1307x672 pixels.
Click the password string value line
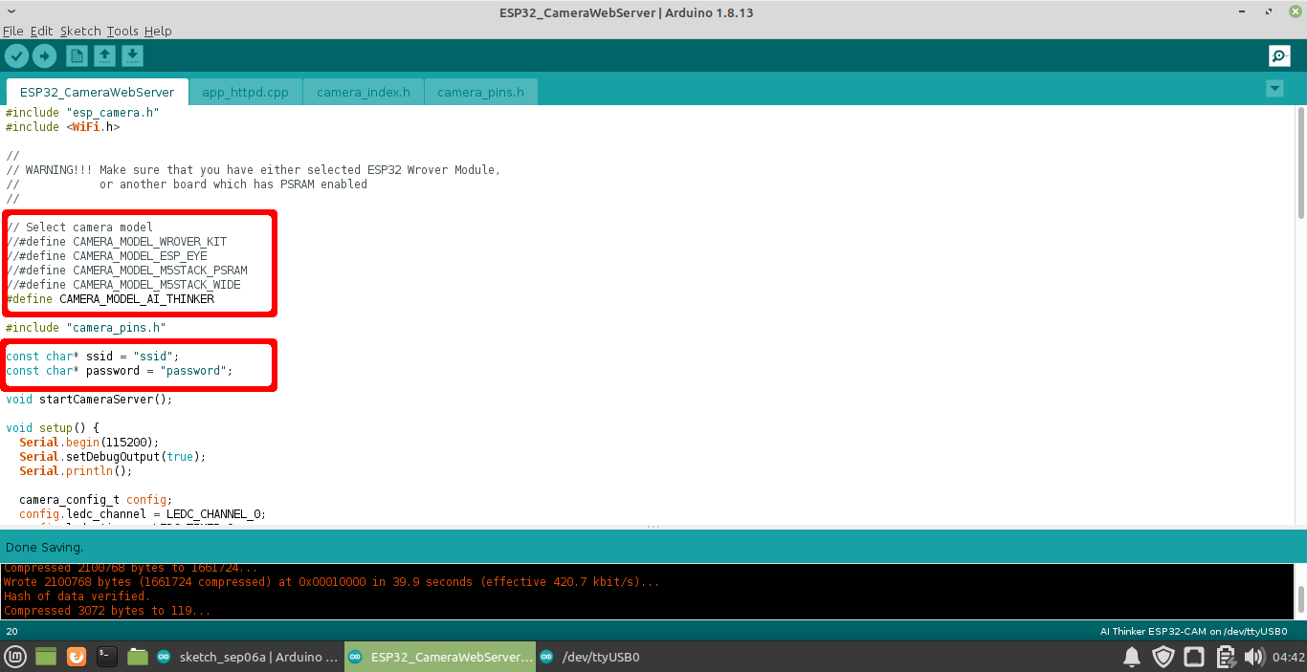(x=120, y=371)
